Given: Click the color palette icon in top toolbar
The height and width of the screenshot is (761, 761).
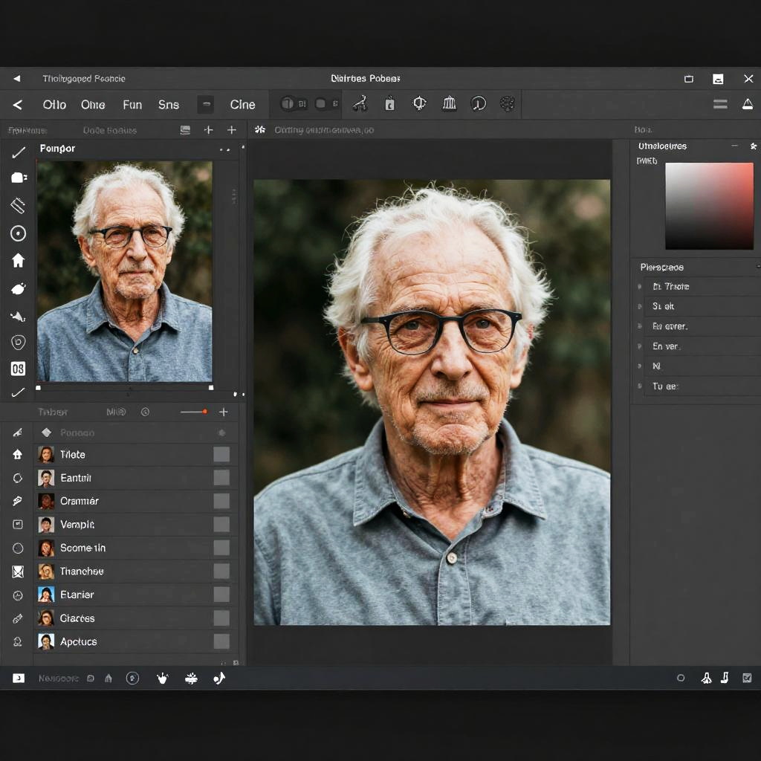Looking at the screenshot, I should (x=508, y=104).
